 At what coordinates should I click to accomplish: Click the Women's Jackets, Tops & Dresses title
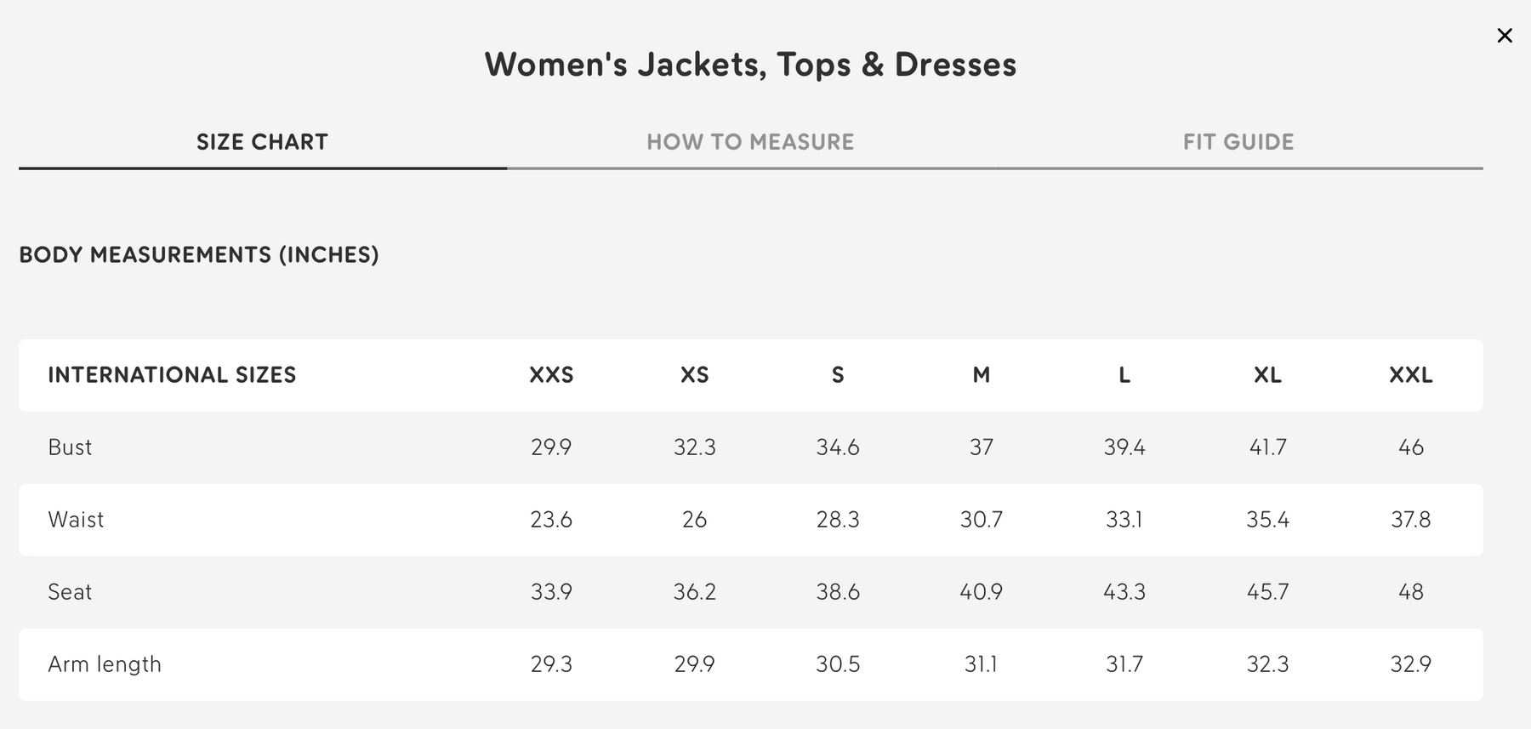point(750,65)
